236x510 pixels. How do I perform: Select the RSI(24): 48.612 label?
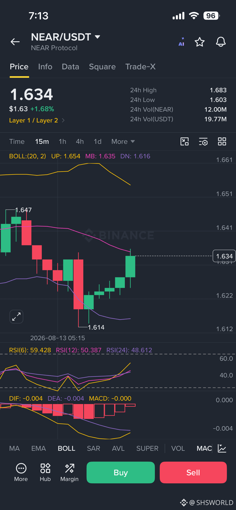pos(129,350)
